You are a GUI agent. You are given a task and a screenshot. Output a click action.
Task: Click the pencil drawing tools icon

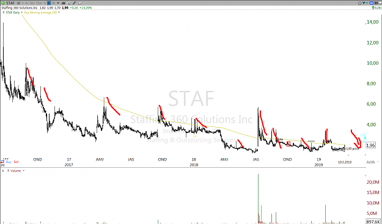pyautogui.click(x=75, y=3)
